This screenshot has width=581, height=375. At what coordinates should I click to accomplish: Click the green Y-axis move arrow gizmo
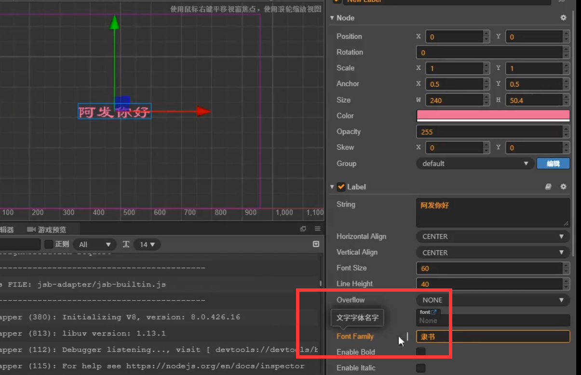click(114, 22)
